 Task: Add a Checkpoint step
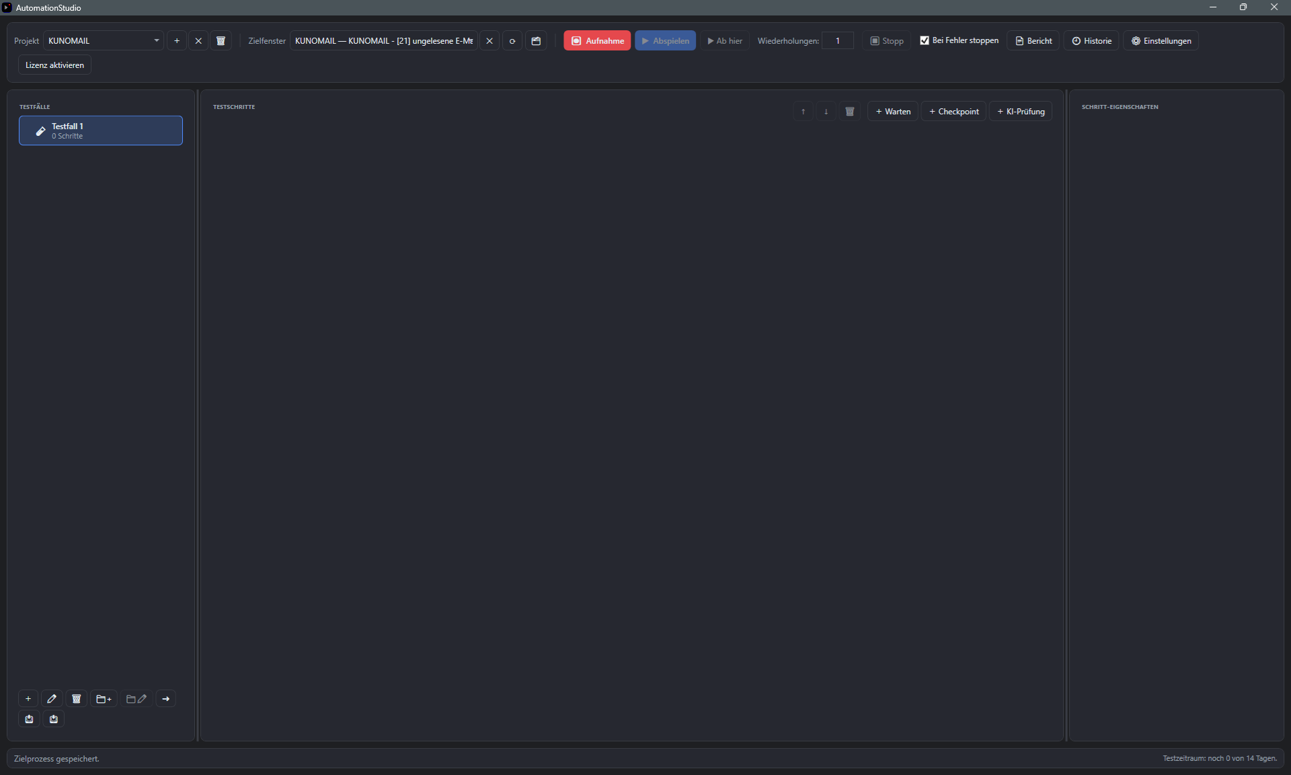click(x=953, y=112)
